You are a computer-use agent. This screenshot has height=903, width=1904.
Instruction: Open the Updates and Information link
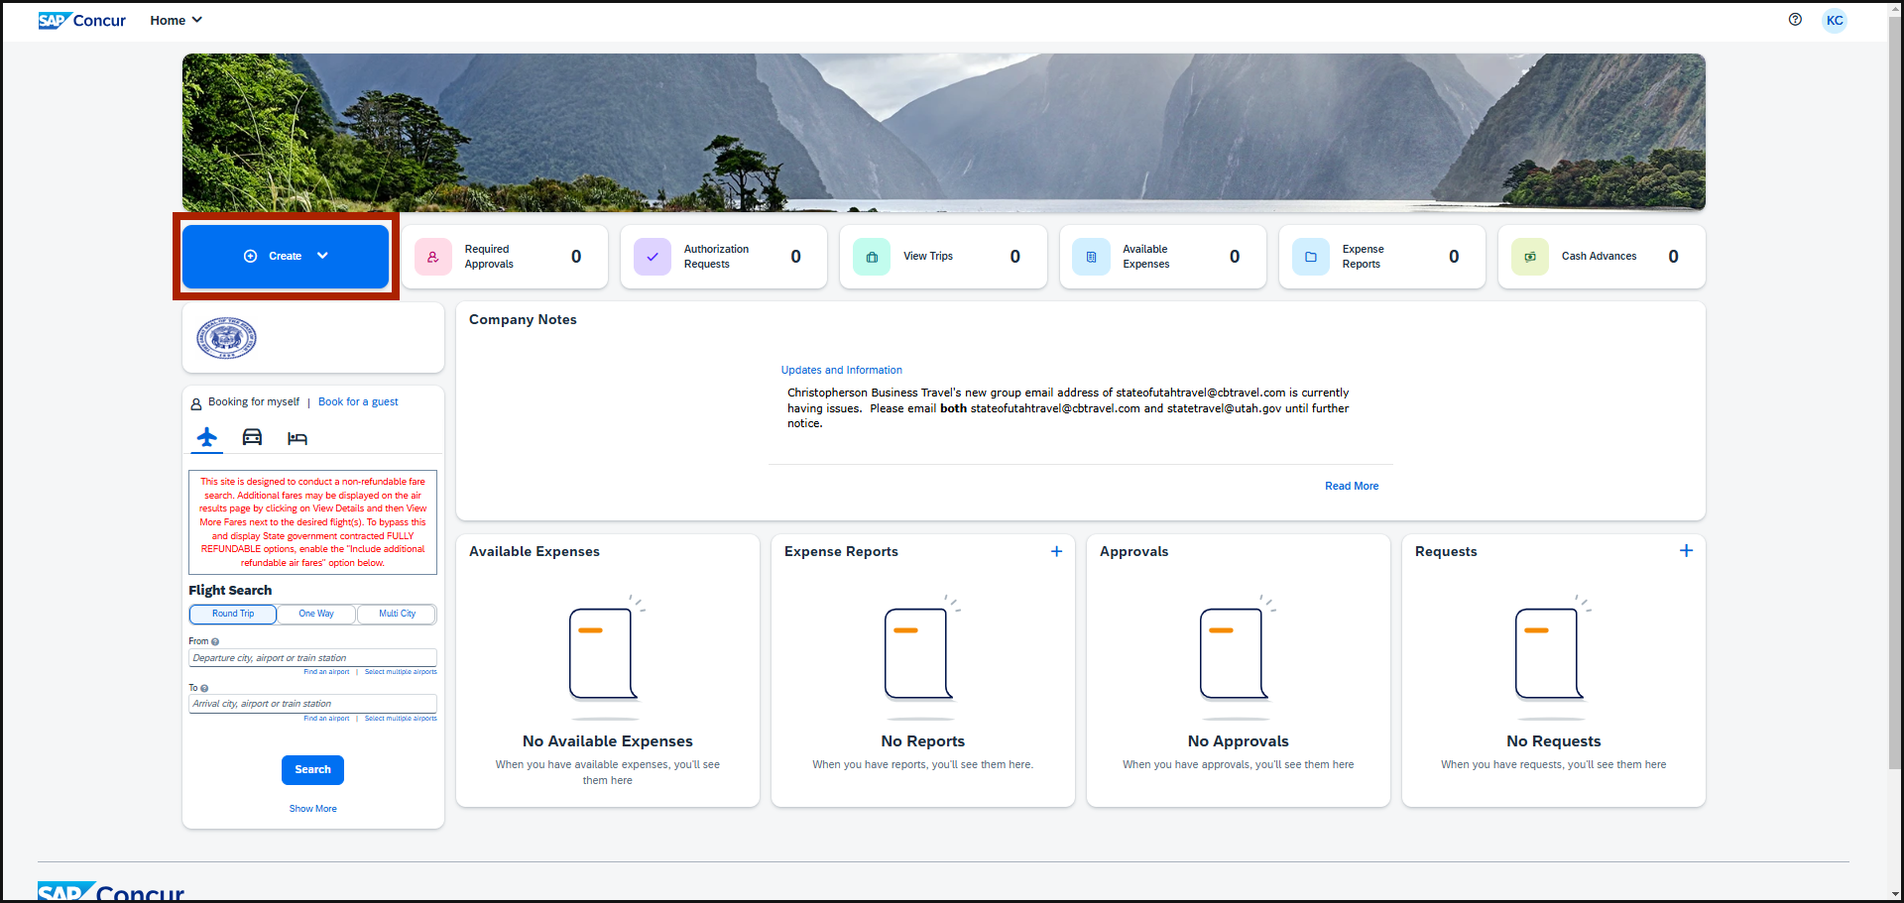pyautogui.click(x=841, y=370)
